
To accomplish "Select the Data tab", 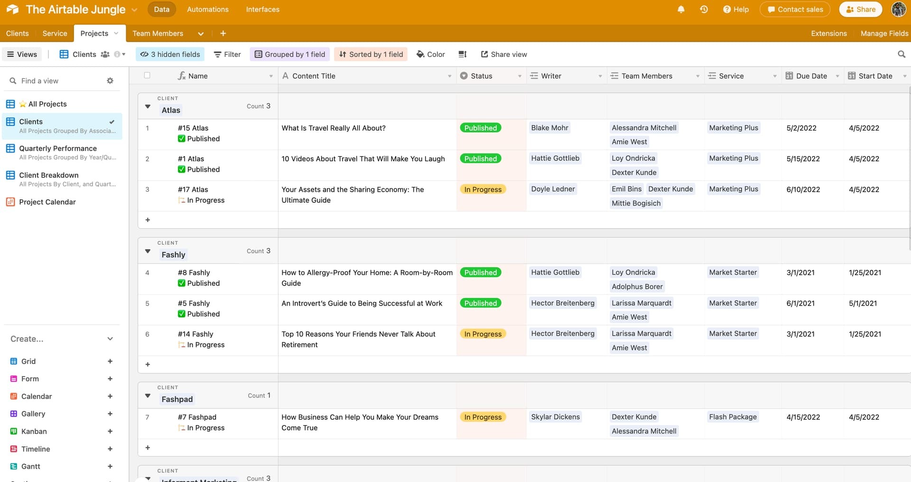I will pos(162,9).
